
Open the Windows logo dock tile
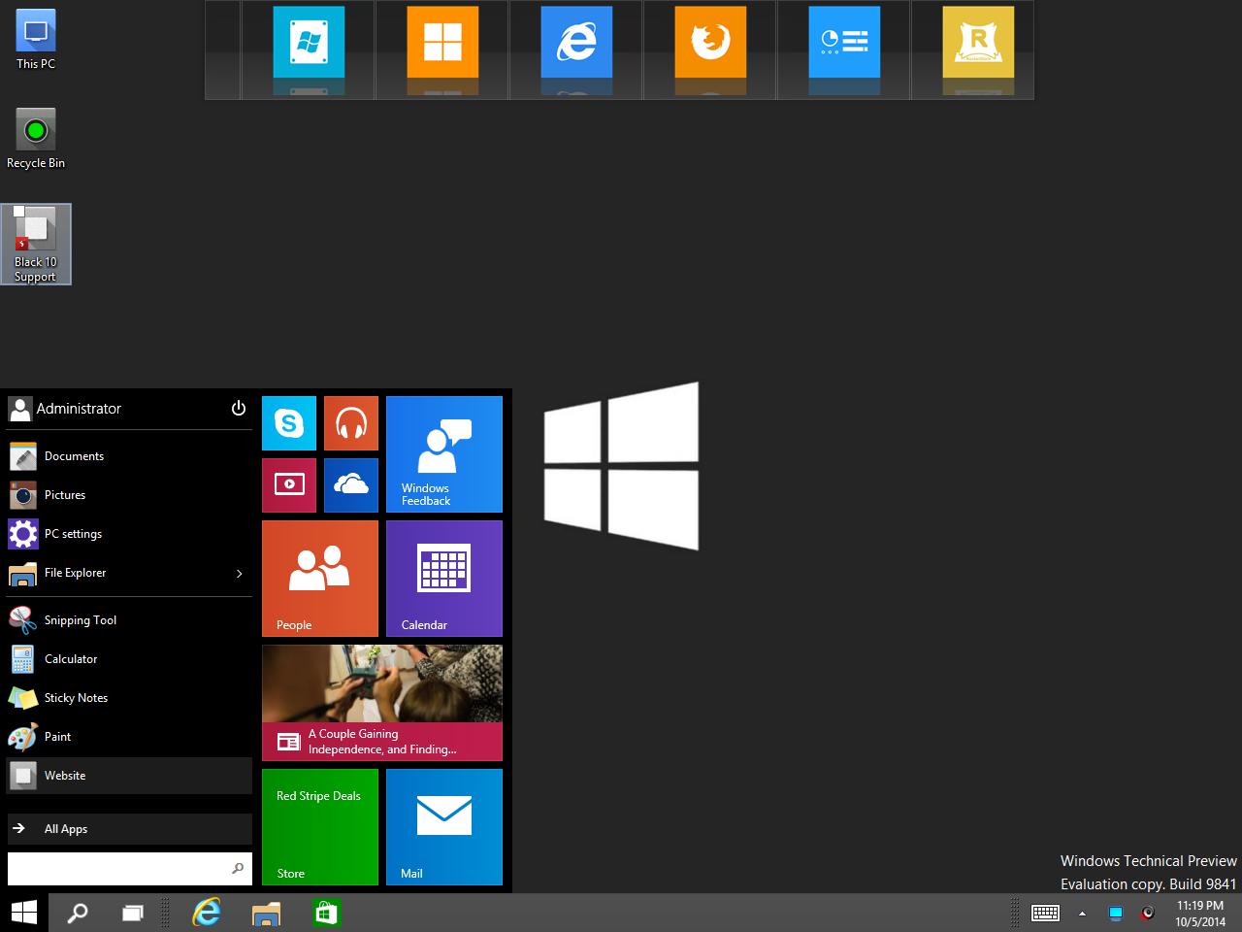[x=309, y=42]
